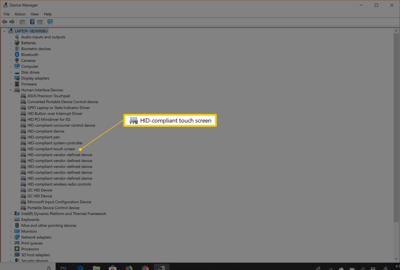Viewport: 400px width, 270px height.
Task: Click the Batteries category icon
Action: point(17,43)
